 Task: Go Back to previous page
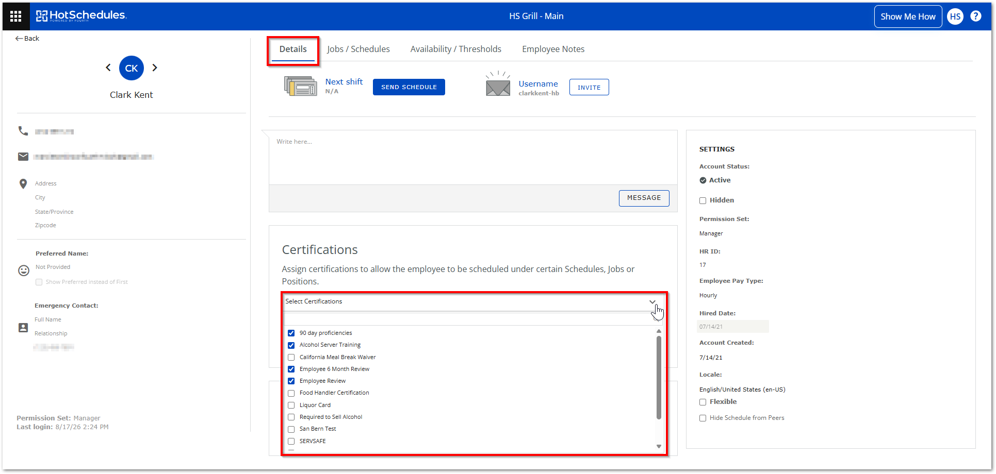point(27,38)
